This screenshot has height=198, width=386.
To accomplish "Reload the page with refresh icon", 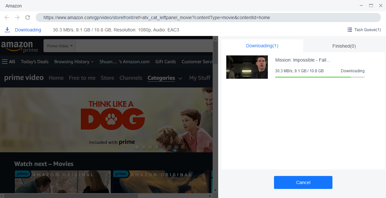I will 28,17.
